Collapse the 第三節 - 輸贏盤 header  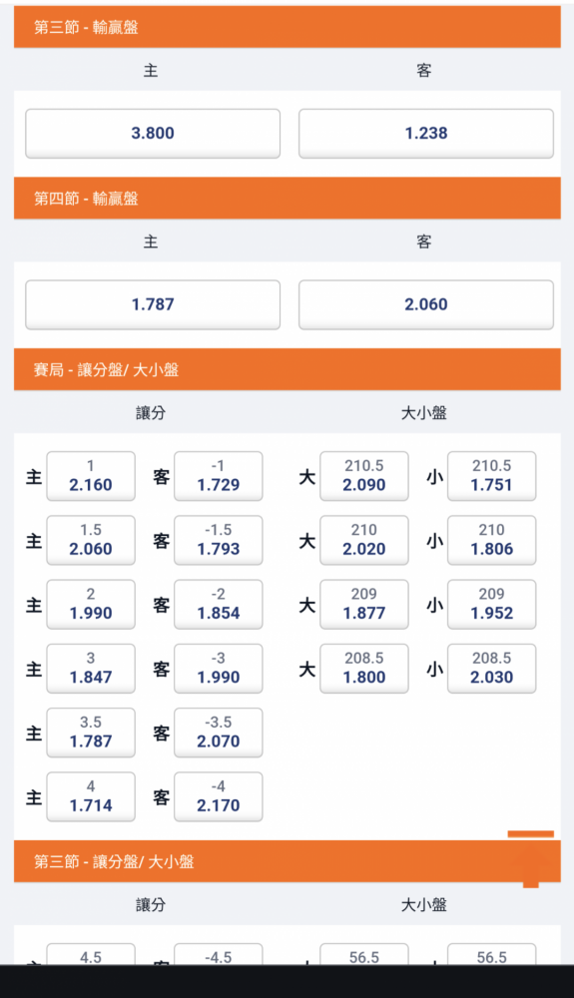[x=287, y=27]
